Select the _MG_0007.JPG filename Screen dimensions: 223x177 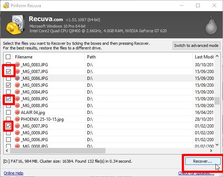click(x=34, y=126)
